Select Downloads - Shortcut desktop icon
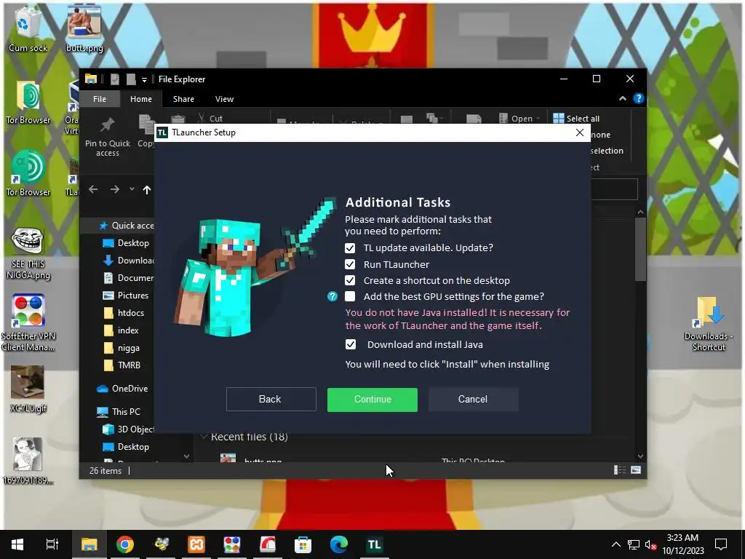745x559 pixels. (709, 324)
